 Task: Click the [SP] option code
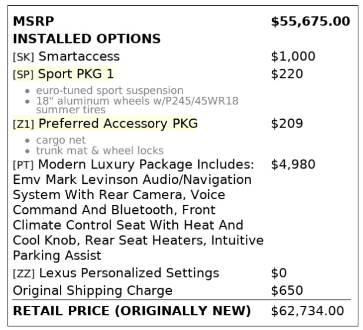click(24, 75)
